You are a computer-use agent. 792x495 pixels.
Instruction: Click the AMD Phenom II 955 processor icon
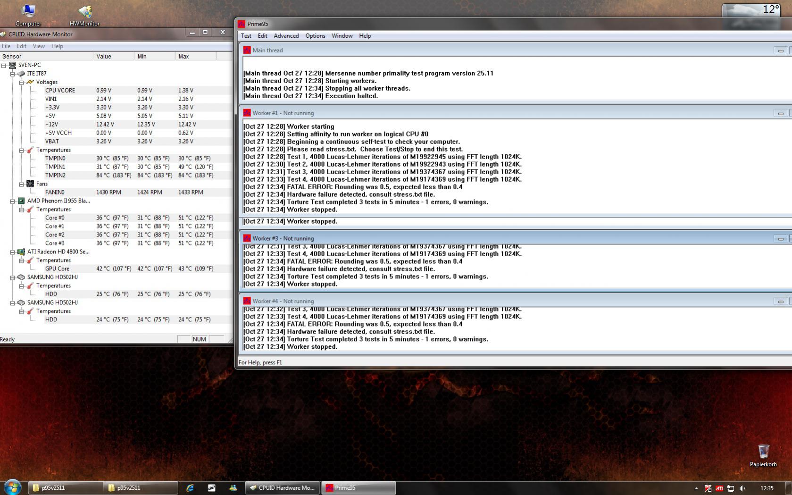pyautogui.click(x=21, y=201)
